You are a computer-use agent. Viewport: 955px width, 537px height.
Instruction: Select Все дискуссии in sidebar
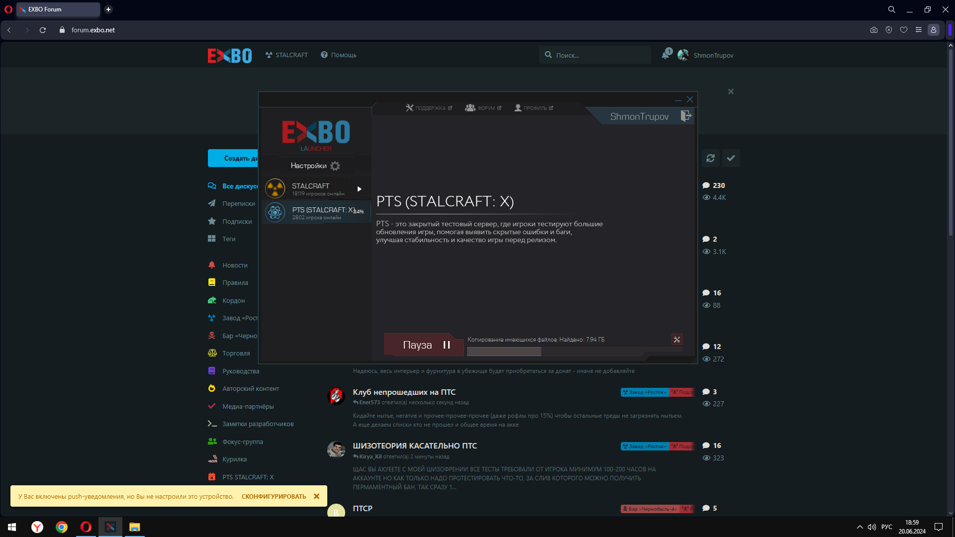coord(233,186)
